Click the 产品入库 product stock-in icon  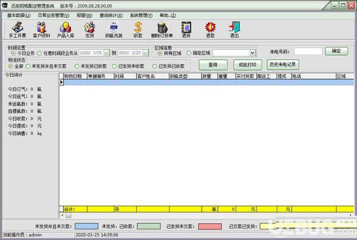(65, 30)
